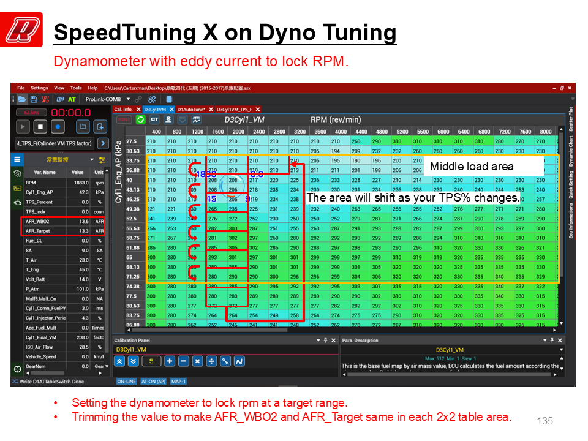Toggle the green AT auto-tune icon

[72, 99]
